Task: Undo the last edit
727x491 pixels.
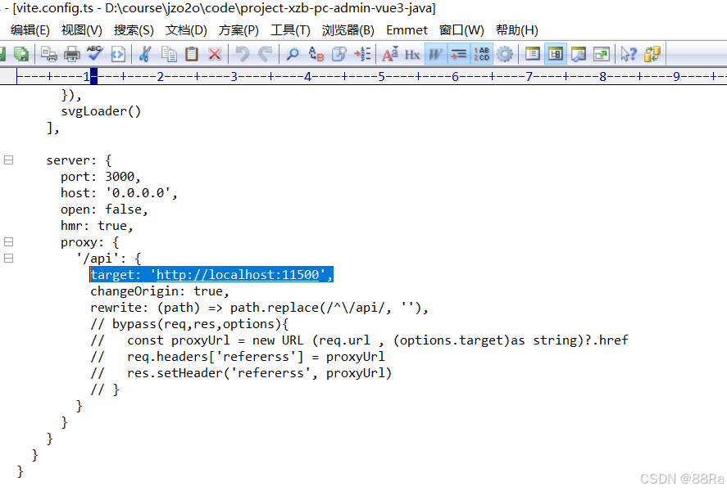Action: coord(241,54)
